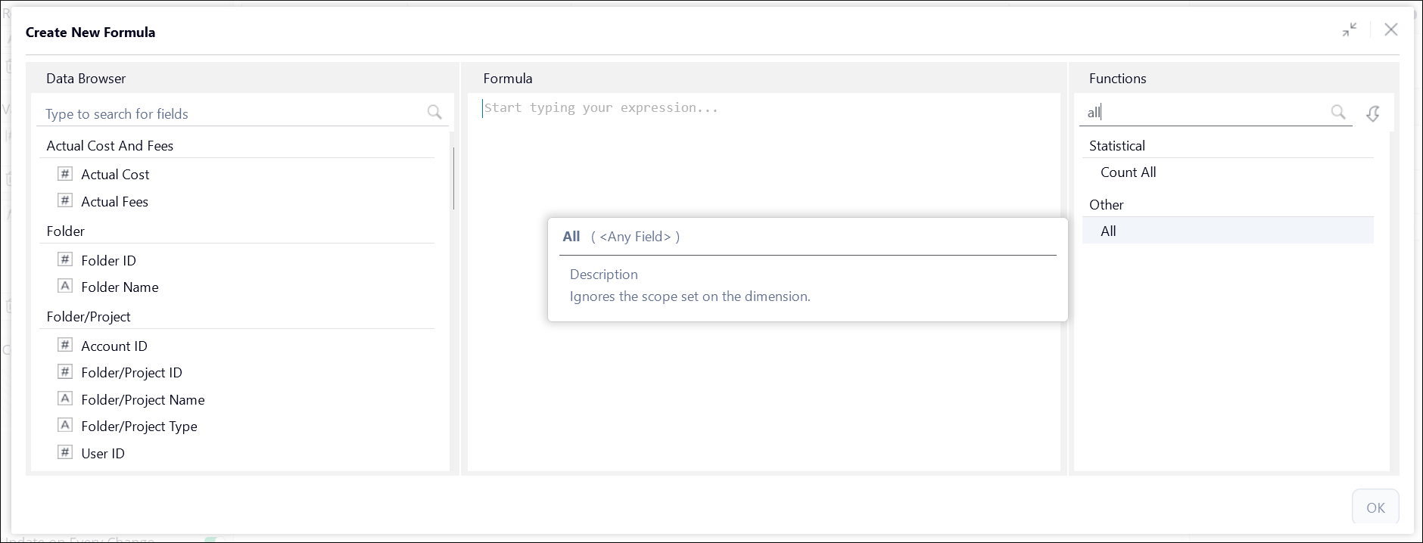Choose the Count All function

(x=1128, y=172)
